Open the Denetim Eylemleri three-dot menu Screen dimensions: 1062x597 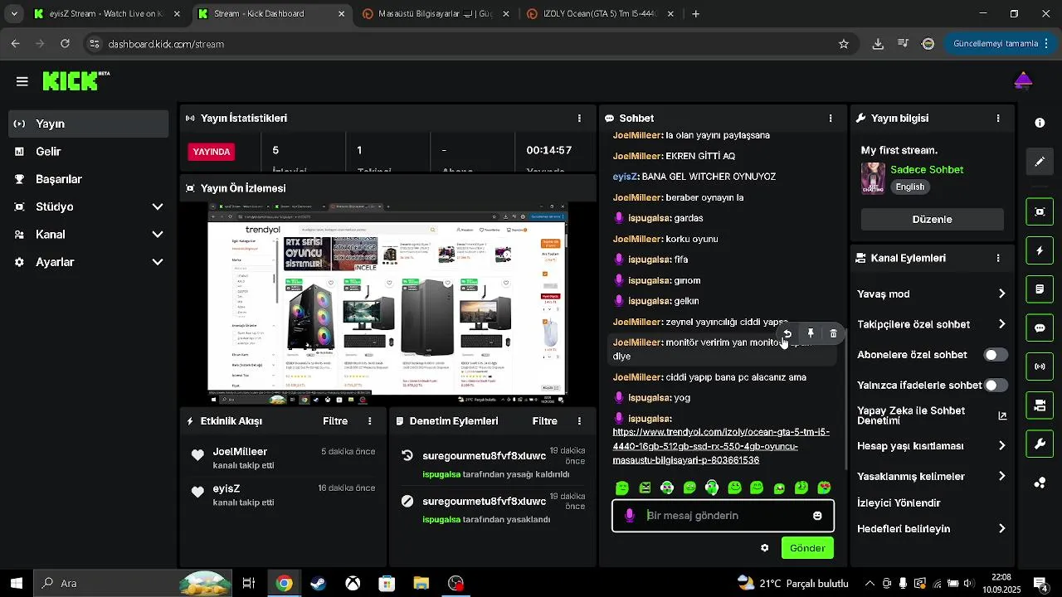click(x=580, y=421)
